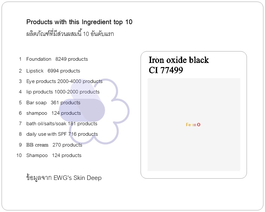This screenshot has height=212, width=265.
Task: Click lip products 1000-2000 products entry
Action: pos(63,92)
